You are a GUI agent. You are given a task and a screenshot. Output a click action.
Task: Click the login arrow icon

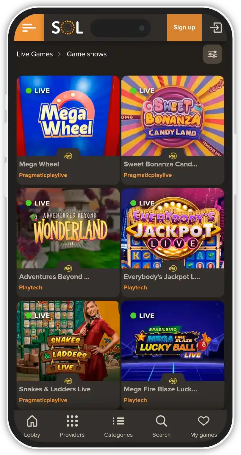click(216, 28)
